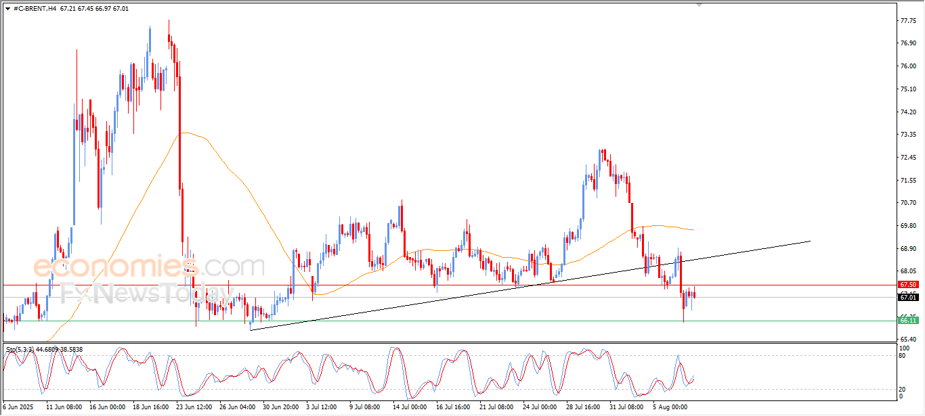Click the 14 Jul 00:00 date label
The height and width of the screenshot is (416, 925).
tap(410, 407)
